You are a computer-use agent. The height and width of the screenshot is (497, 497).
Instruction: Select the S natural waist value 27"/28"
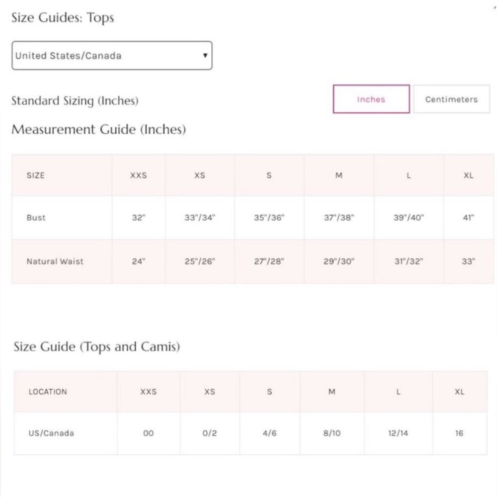[269, 261]
